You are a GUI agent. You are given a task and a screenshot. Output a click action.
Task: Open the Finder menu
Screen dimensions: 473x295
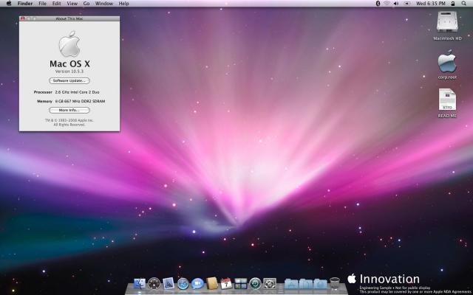click(x=25, y=3)
